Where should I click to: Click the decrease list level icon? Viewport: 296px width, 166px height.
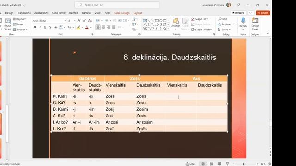coord(115,21)
